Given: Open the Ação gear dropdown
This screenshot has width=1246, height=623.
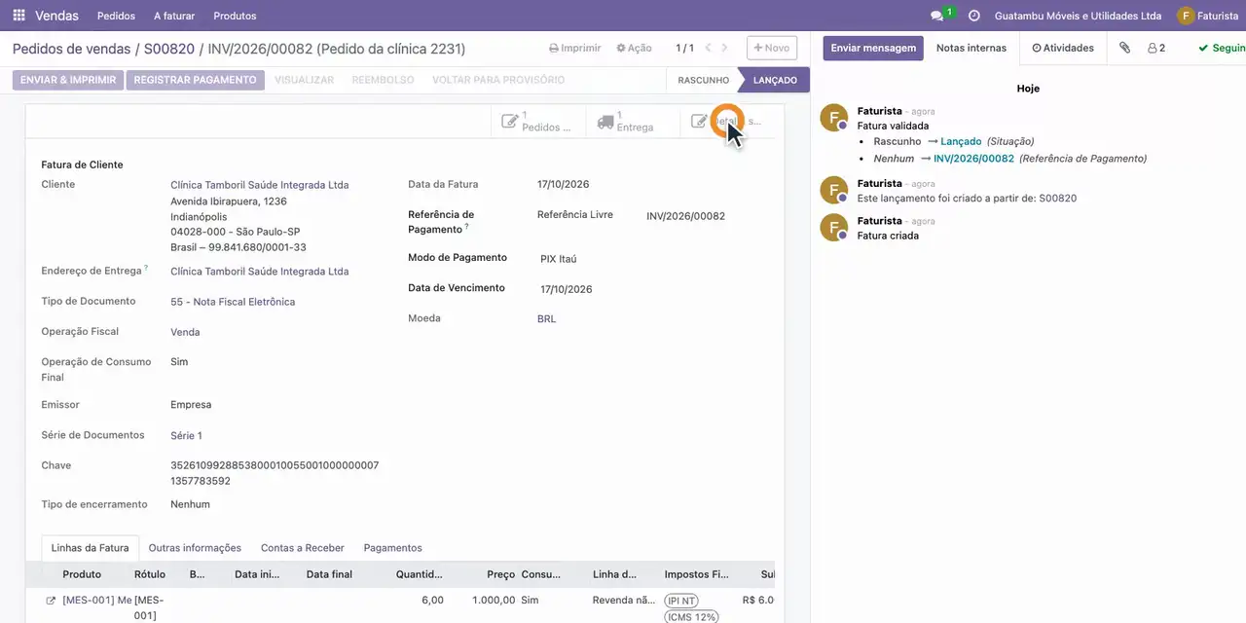Looking at the screenshot, I should click(634, 48).
